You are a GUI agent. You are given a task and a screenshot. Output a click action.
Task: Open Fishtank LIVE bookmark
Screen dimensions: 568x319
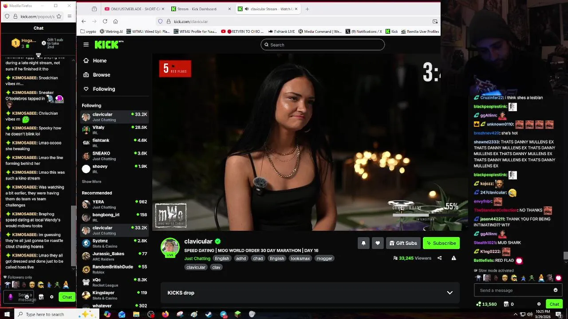pos(282,31)
